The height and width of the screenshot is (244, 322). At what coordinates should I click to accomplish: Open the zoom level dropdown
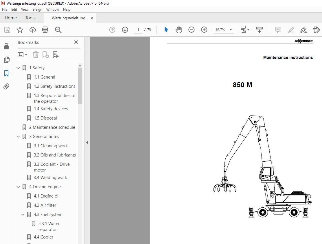[x=231, y=30]
